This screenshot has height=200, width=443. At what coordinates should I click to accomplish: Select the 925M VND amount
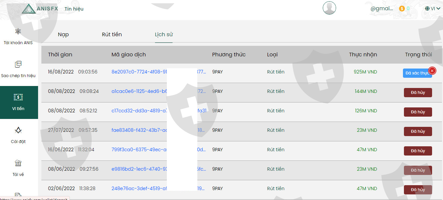[x=365, y=72]
